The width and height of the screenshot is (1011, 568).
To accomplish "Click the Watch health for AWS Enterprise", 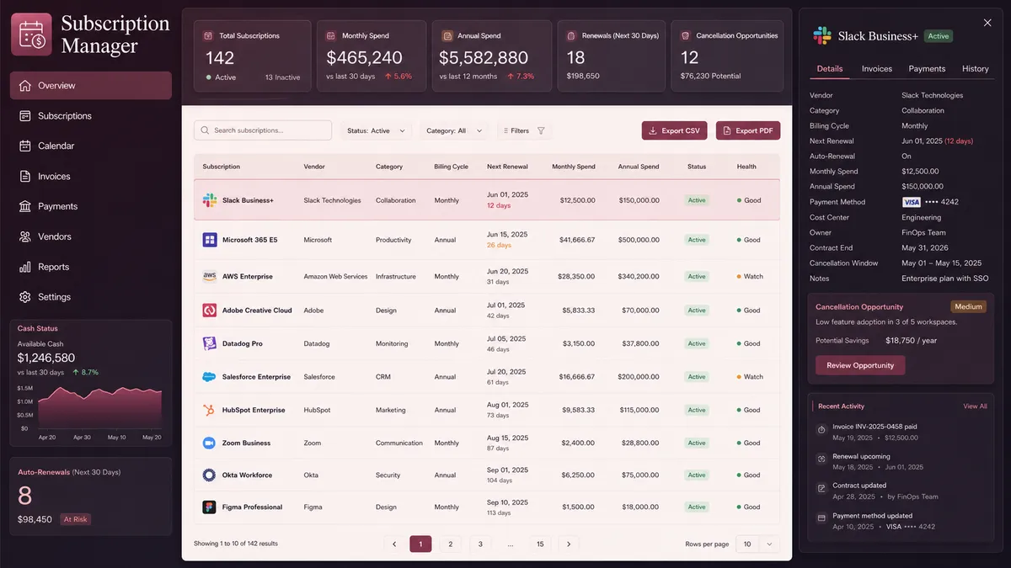I will [x=750, y=276].
